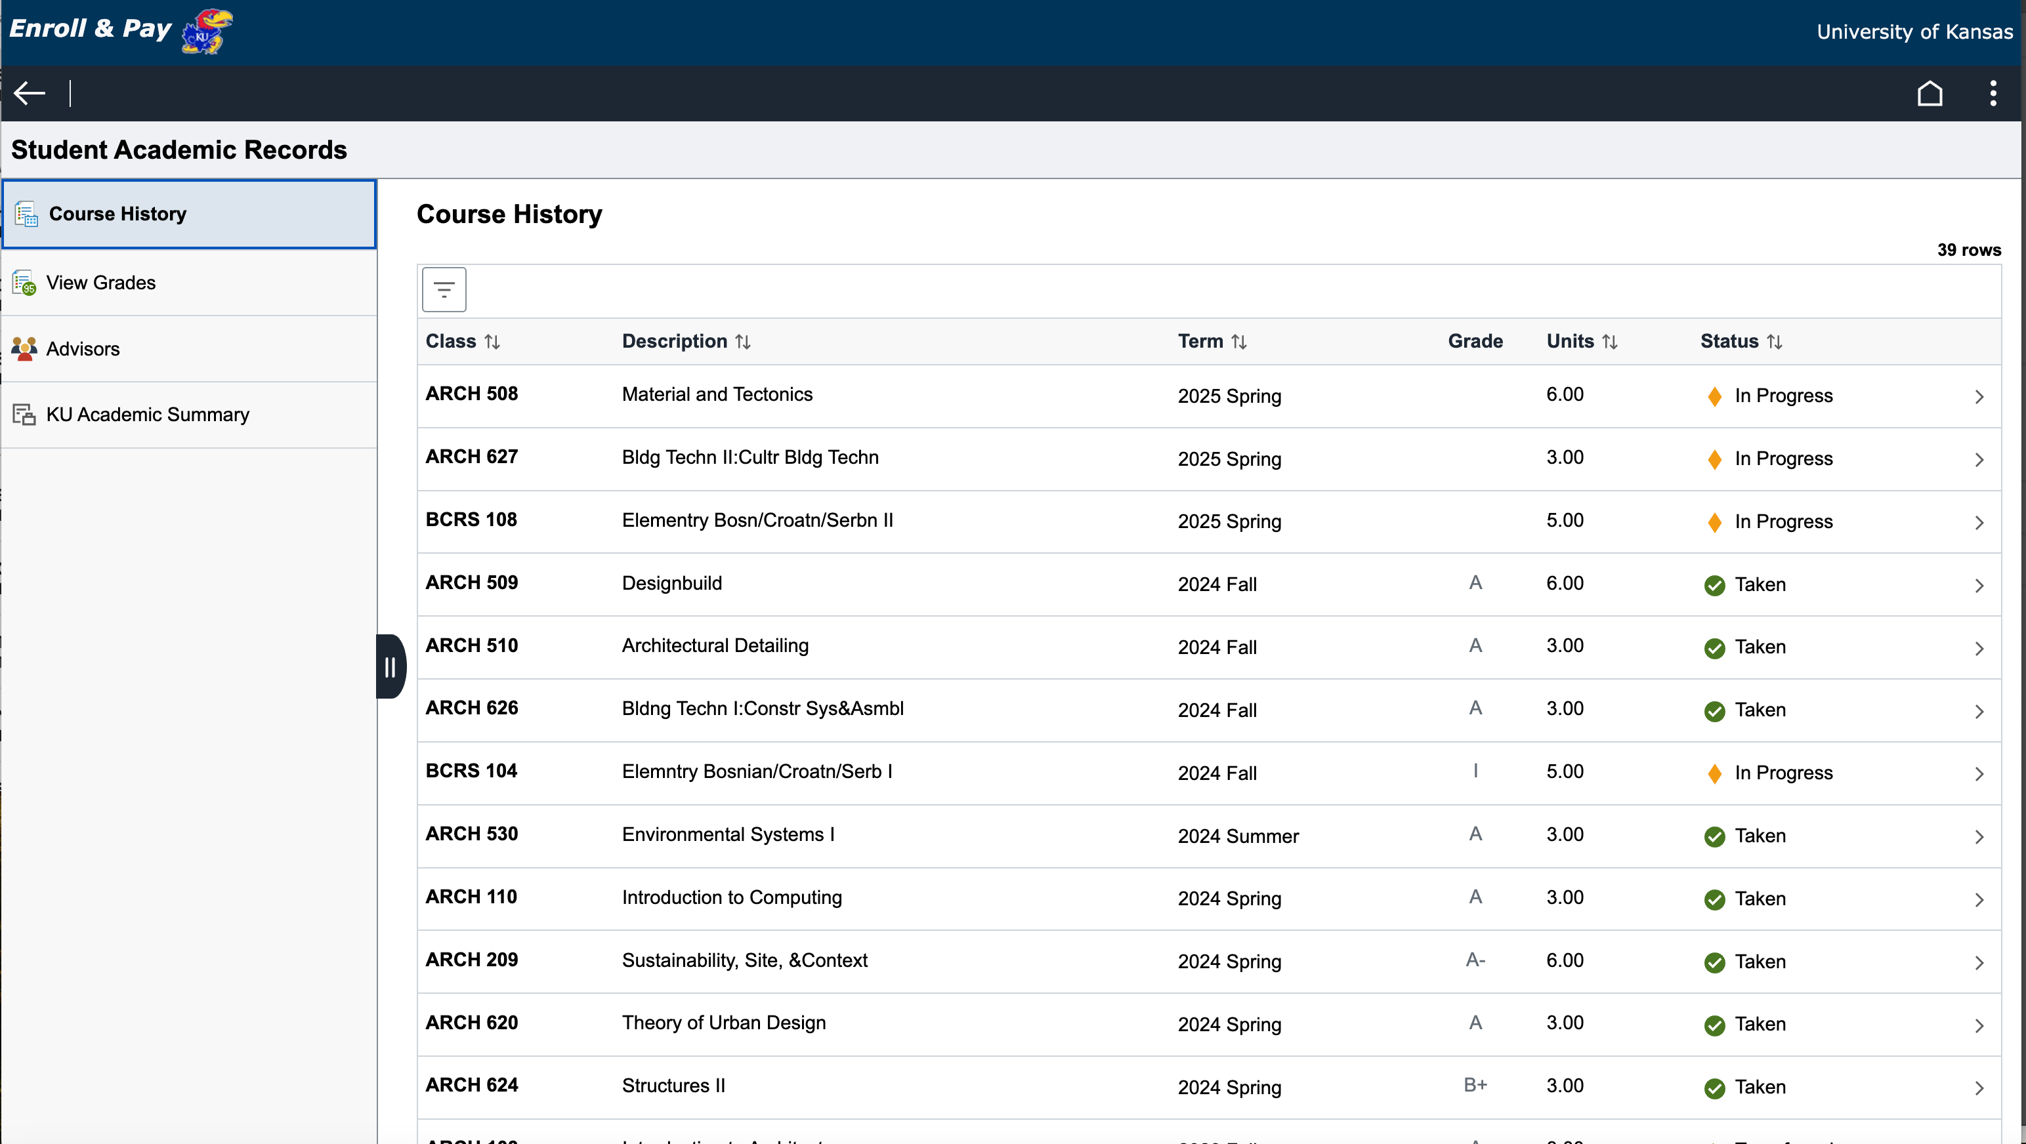This screenshot has width=2026, height=1144.
Task: Click the KU Academic Summary icon
Action: tap(24, 415)
